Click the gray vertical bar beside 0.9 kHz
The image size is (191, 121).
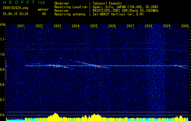click(x=6, y=70)
